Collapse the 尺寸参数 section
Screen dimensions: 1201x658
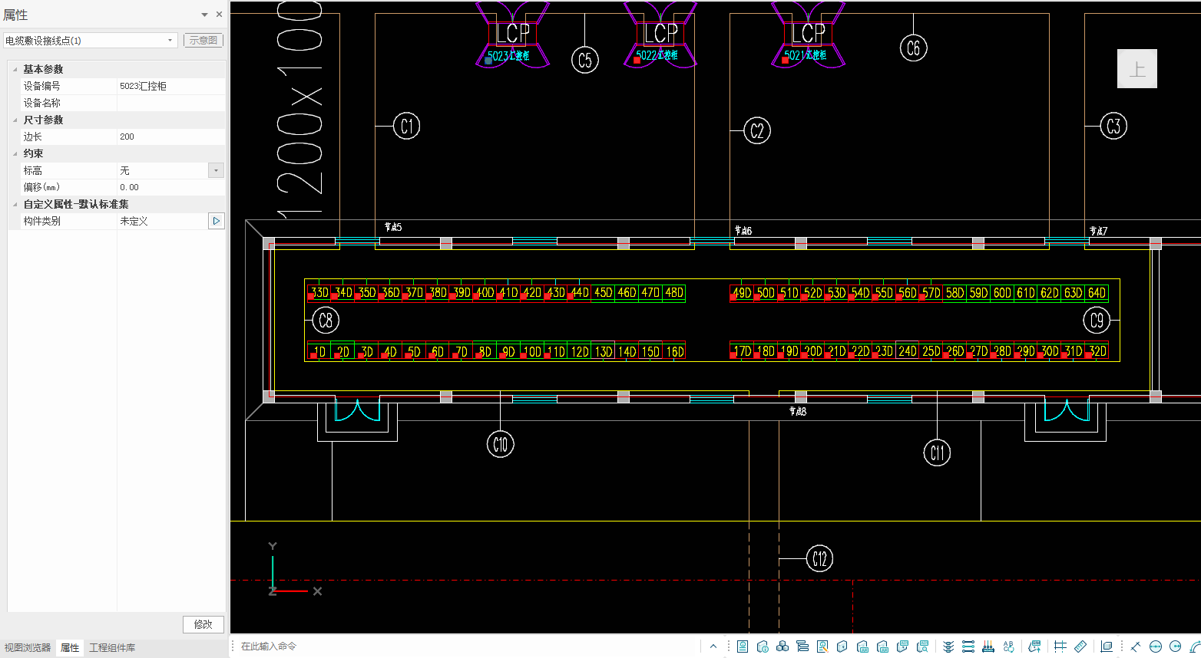(x=15, y=120)
